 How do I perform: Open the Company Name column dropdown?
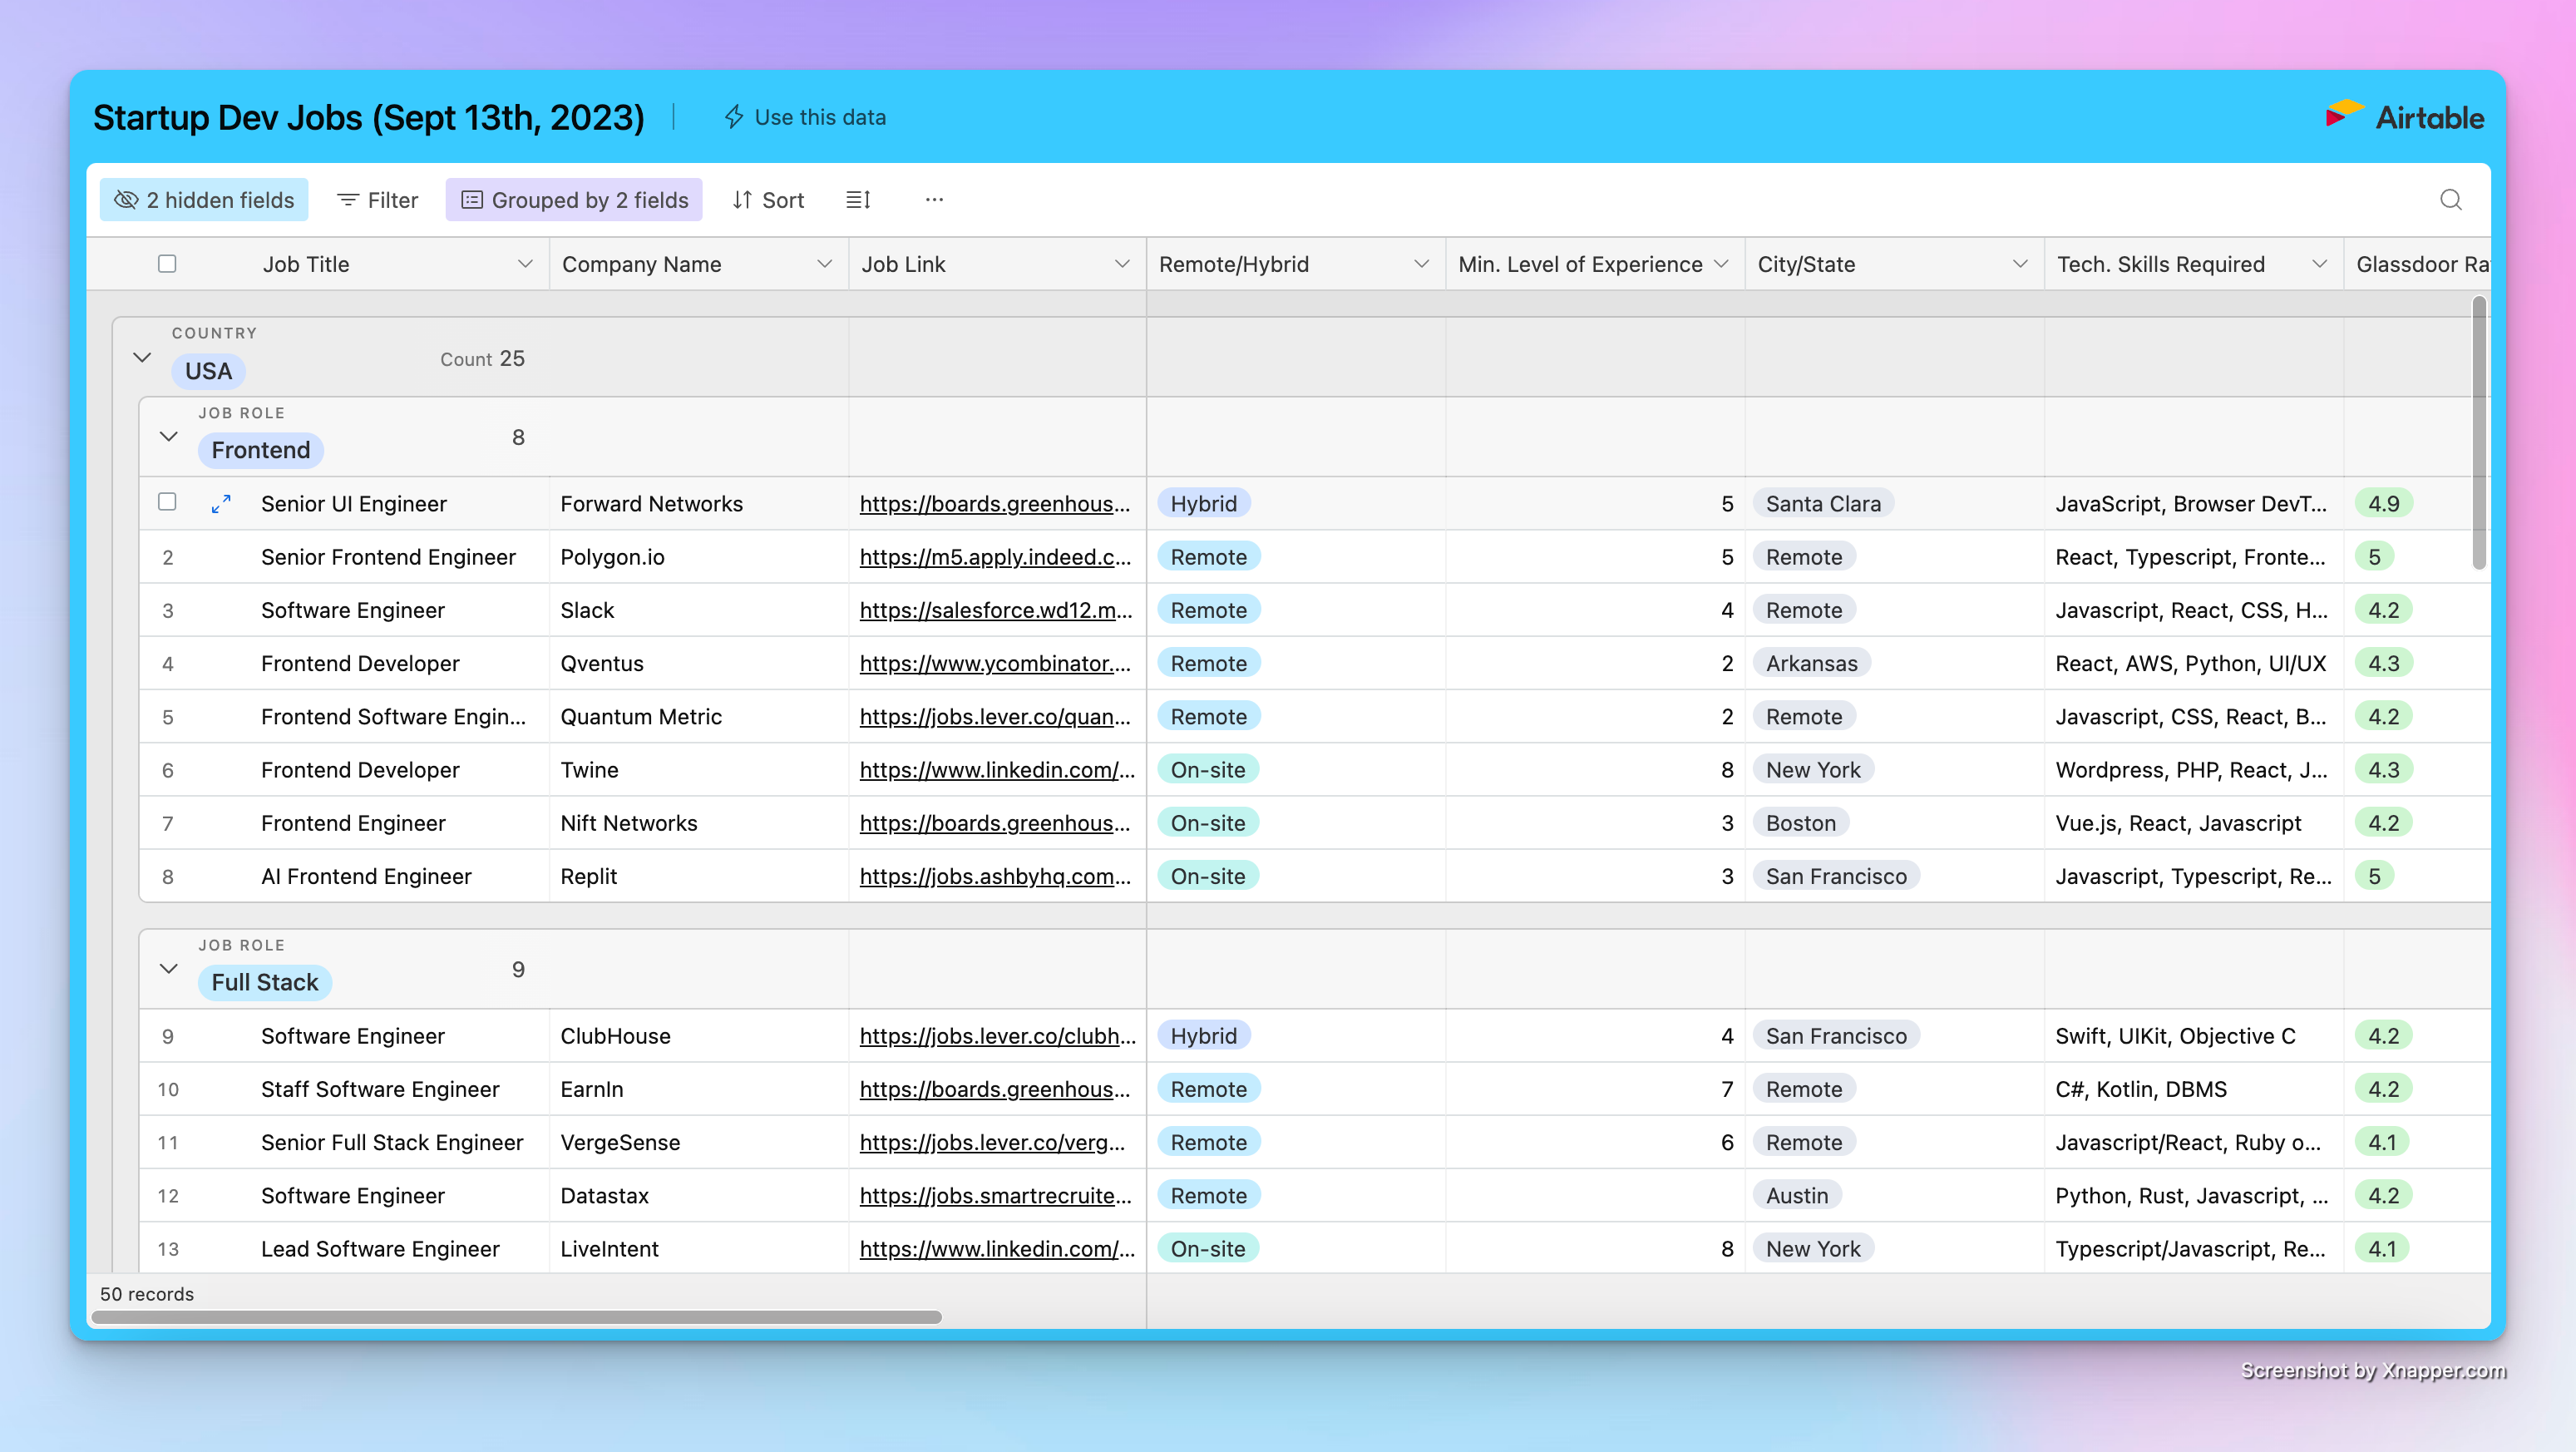824,264
